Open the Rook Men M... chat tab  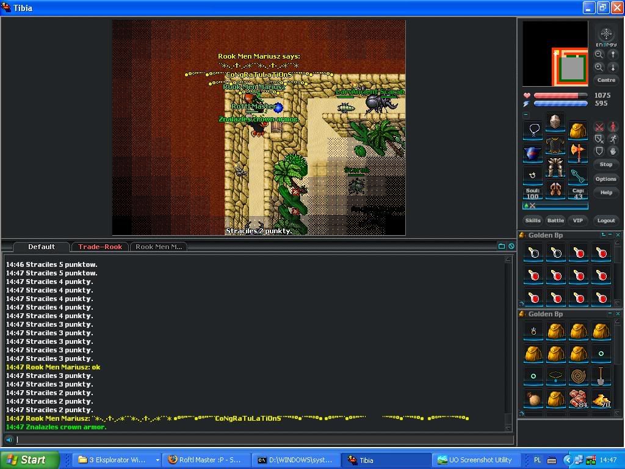click(x=158, y=247)
